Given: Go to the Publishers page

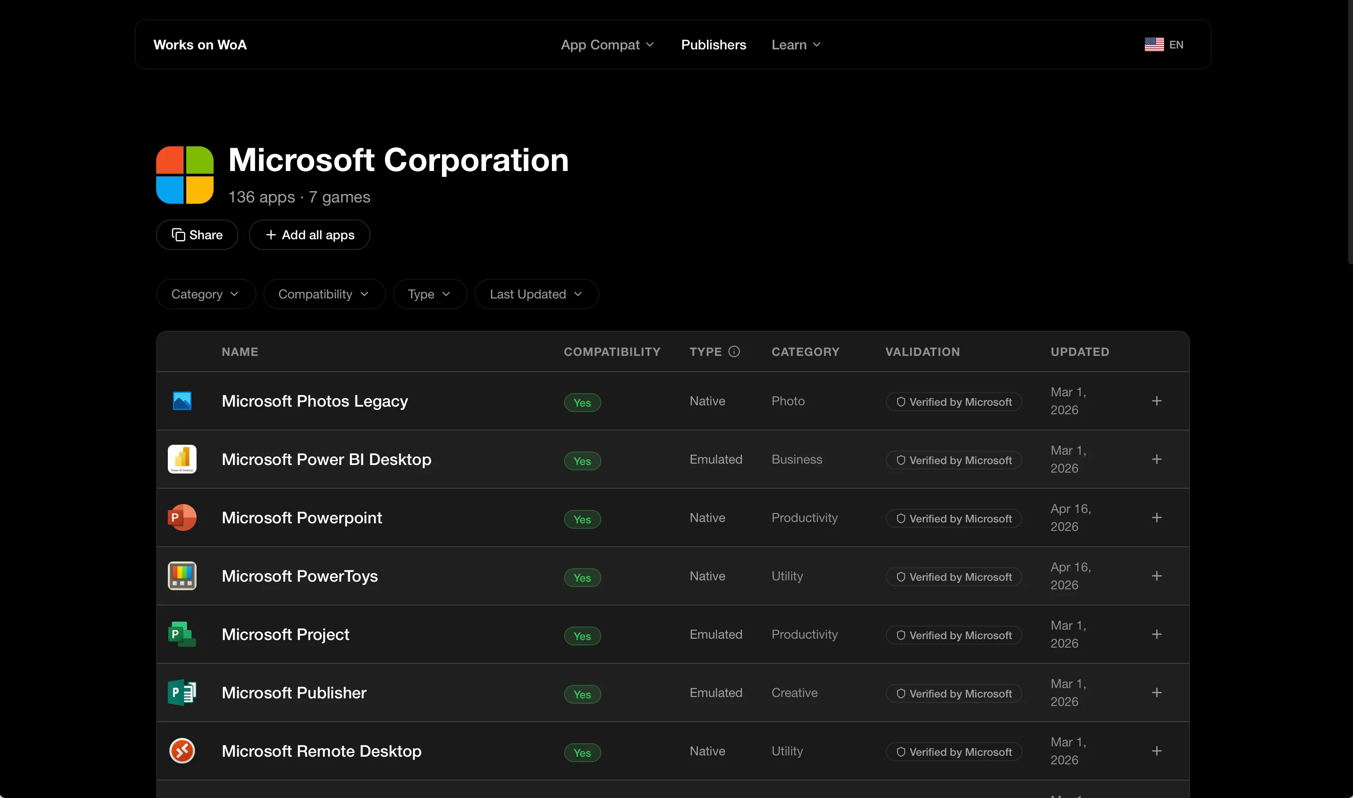Looking at the screenshot, I should coord(714,44).
